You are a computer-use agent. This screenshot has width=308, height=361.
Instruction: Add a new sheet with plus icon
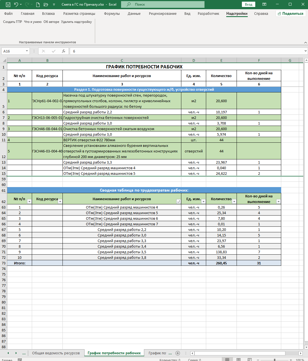click(x=178, y=353)
